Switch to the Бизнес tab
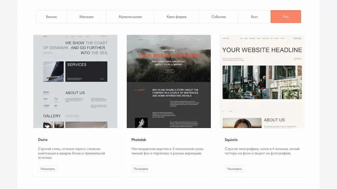The width and height of the screenshot is (337, 189). pyautogui.click(x=52, y=17)
